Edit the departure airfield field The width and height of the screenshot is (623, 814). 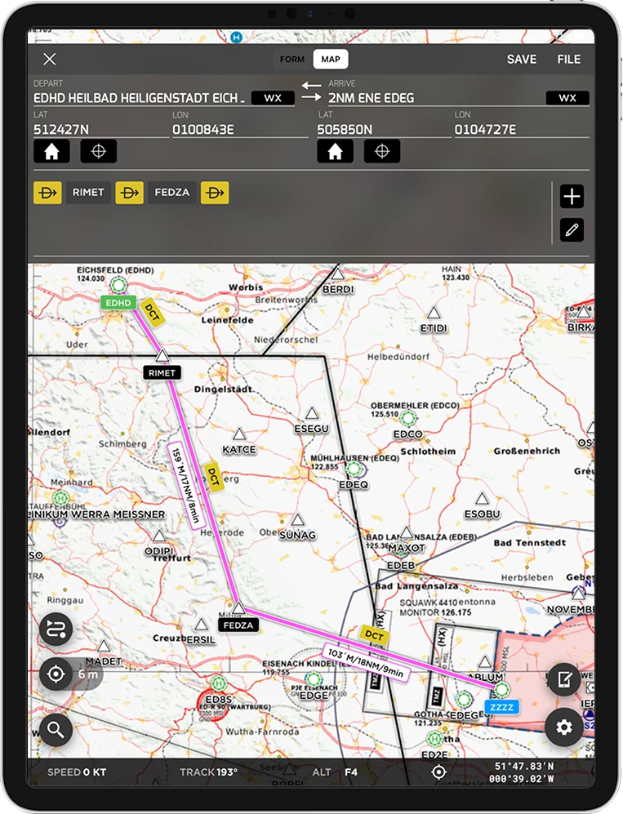(x=139, y=98)
